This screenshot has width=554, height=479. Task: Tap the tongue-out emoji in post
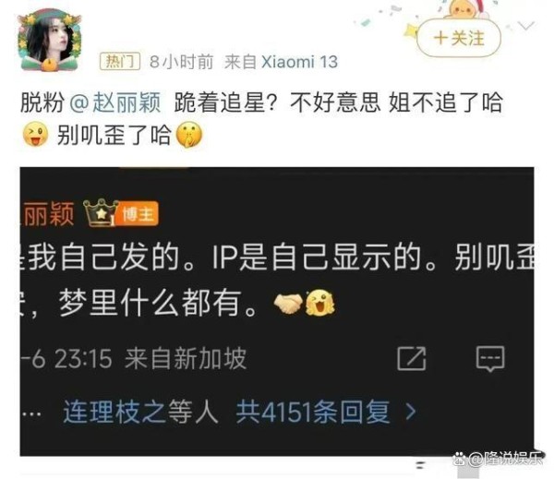click(35, 134)
